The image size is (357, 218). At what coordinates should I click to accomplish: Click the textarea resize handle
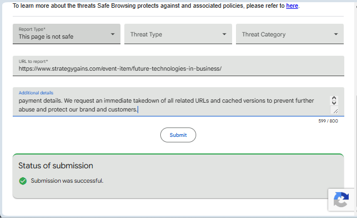[x=335, y=111]
